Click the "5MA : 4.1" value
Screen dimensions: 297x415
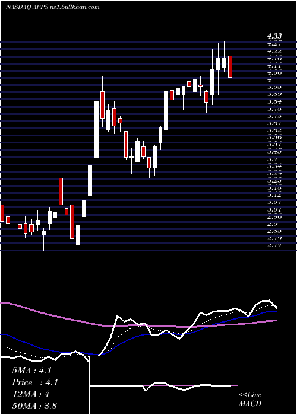tap(31, 371)
